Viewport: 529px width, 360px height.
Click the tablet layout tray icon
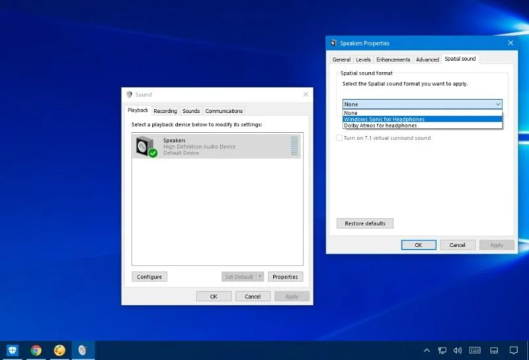coord(494,351)
